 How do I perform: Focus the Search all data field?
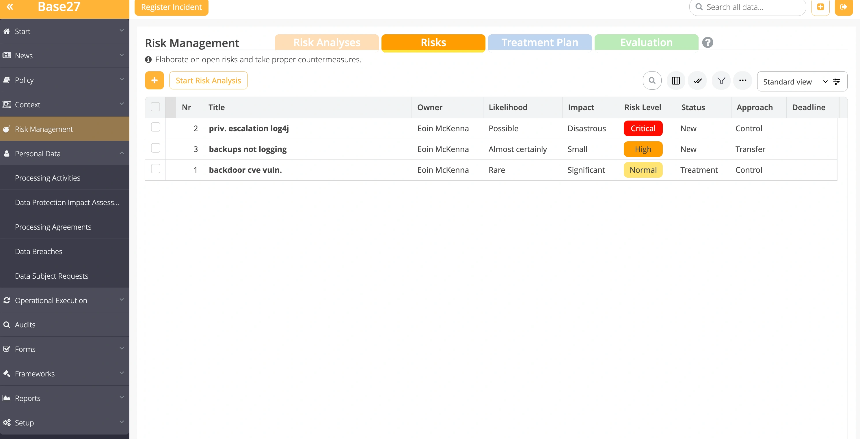(747, 7)
